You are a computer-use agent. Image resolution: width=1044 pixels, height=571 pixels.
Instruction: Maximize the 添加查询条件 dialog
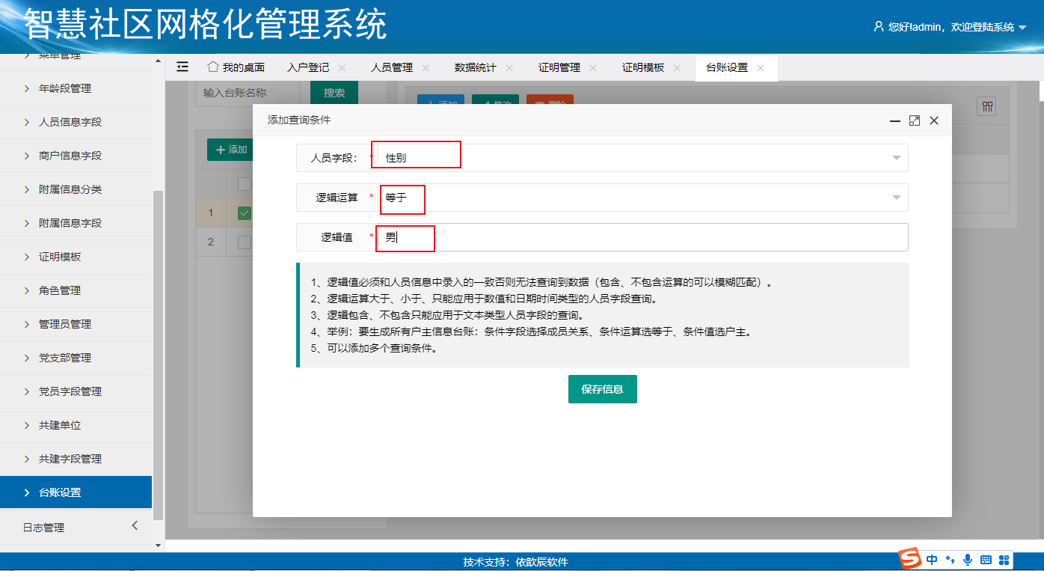click(914, 120)
